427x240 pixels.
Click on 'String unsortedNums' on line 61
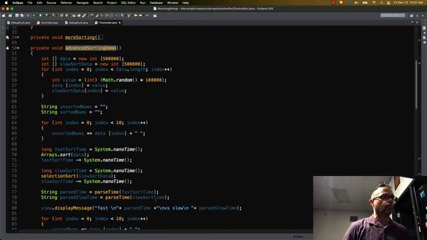click(67, 107)
